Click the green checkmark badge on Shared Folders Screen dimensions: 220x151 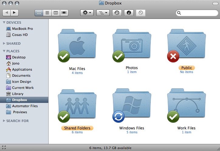point(64,117)
